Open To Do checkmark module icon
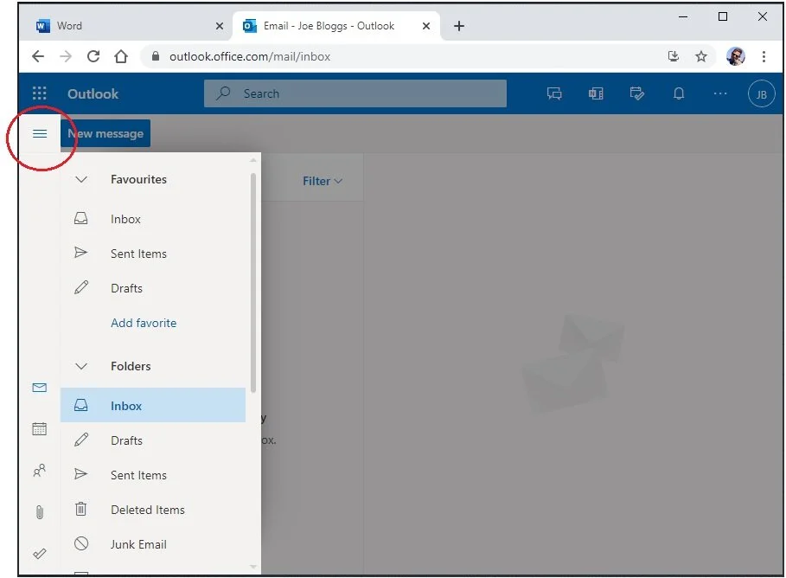Image resolution: width=786 pixels, height=578 pixels. [40, 554]
